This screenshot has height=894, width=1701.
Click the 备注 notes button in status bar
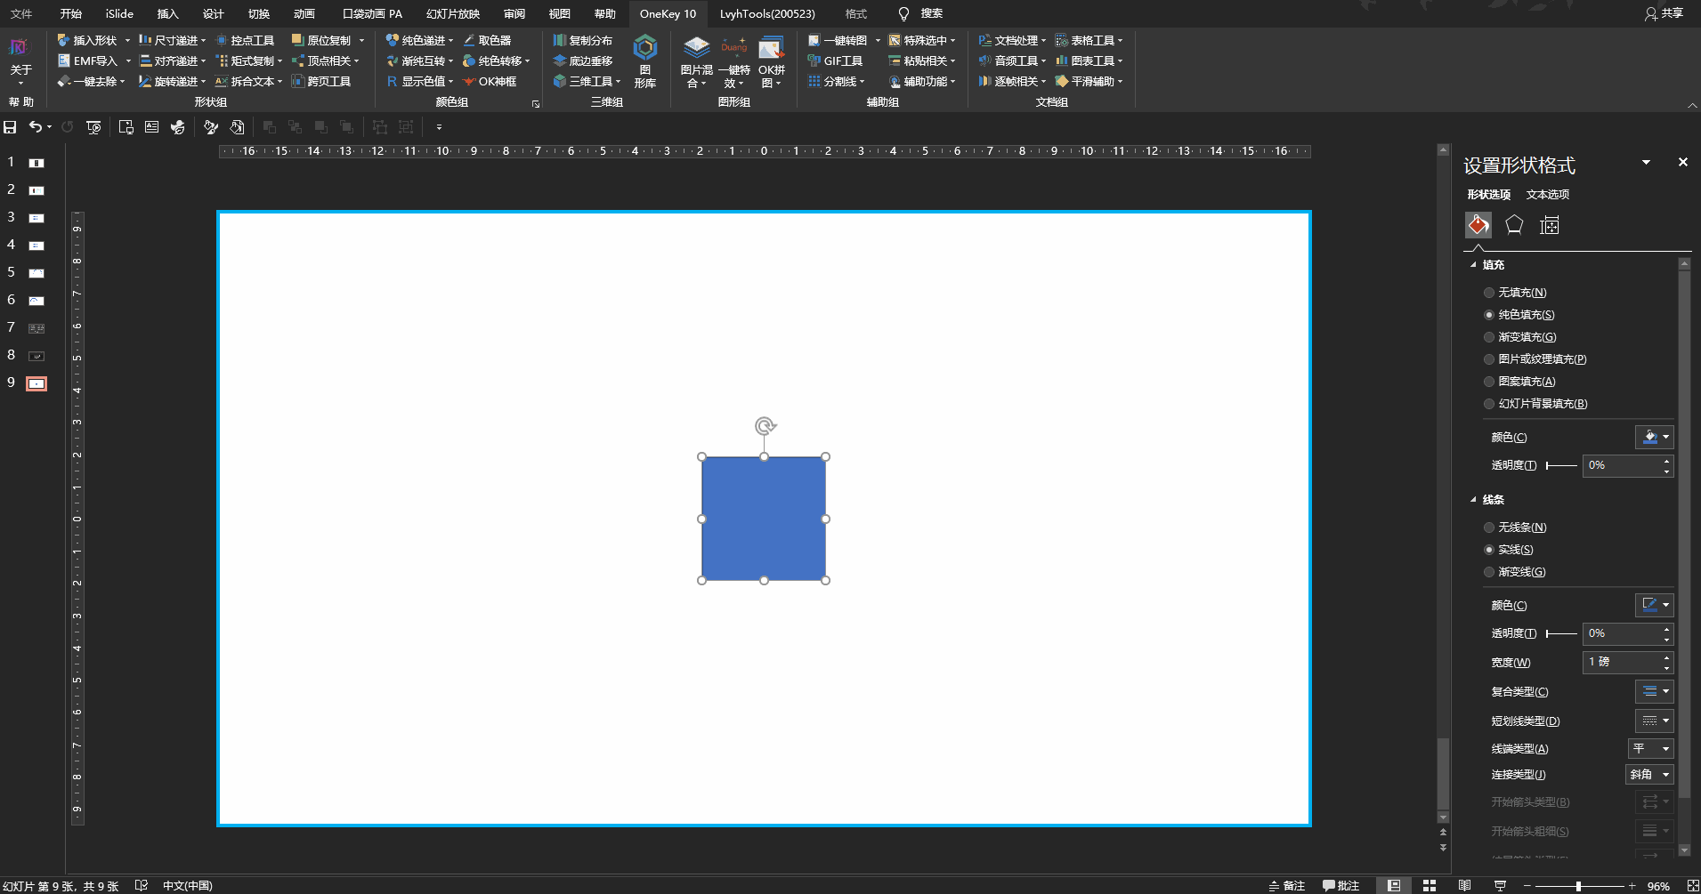pos(1287,886)
